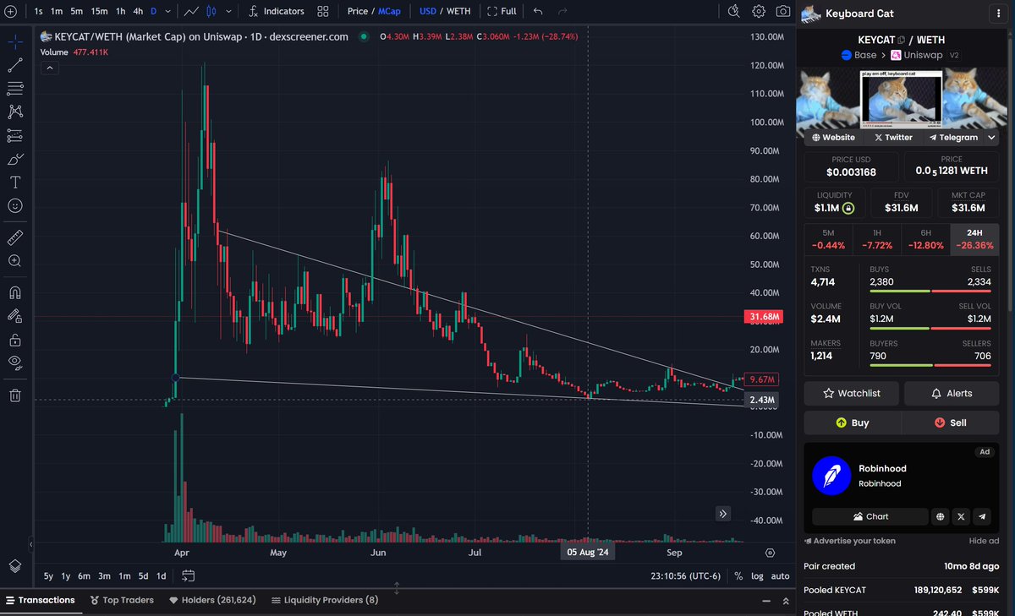The height and width of the screenshot is (616, 1015).
Task: Open the forecasting and measurement tools
Action: (x=15, y=135)
